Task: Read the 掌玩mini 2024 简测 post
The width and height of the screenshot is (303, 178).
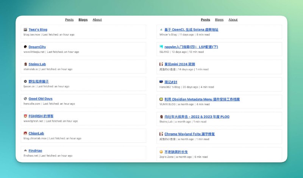Action: tap(180, 64)
